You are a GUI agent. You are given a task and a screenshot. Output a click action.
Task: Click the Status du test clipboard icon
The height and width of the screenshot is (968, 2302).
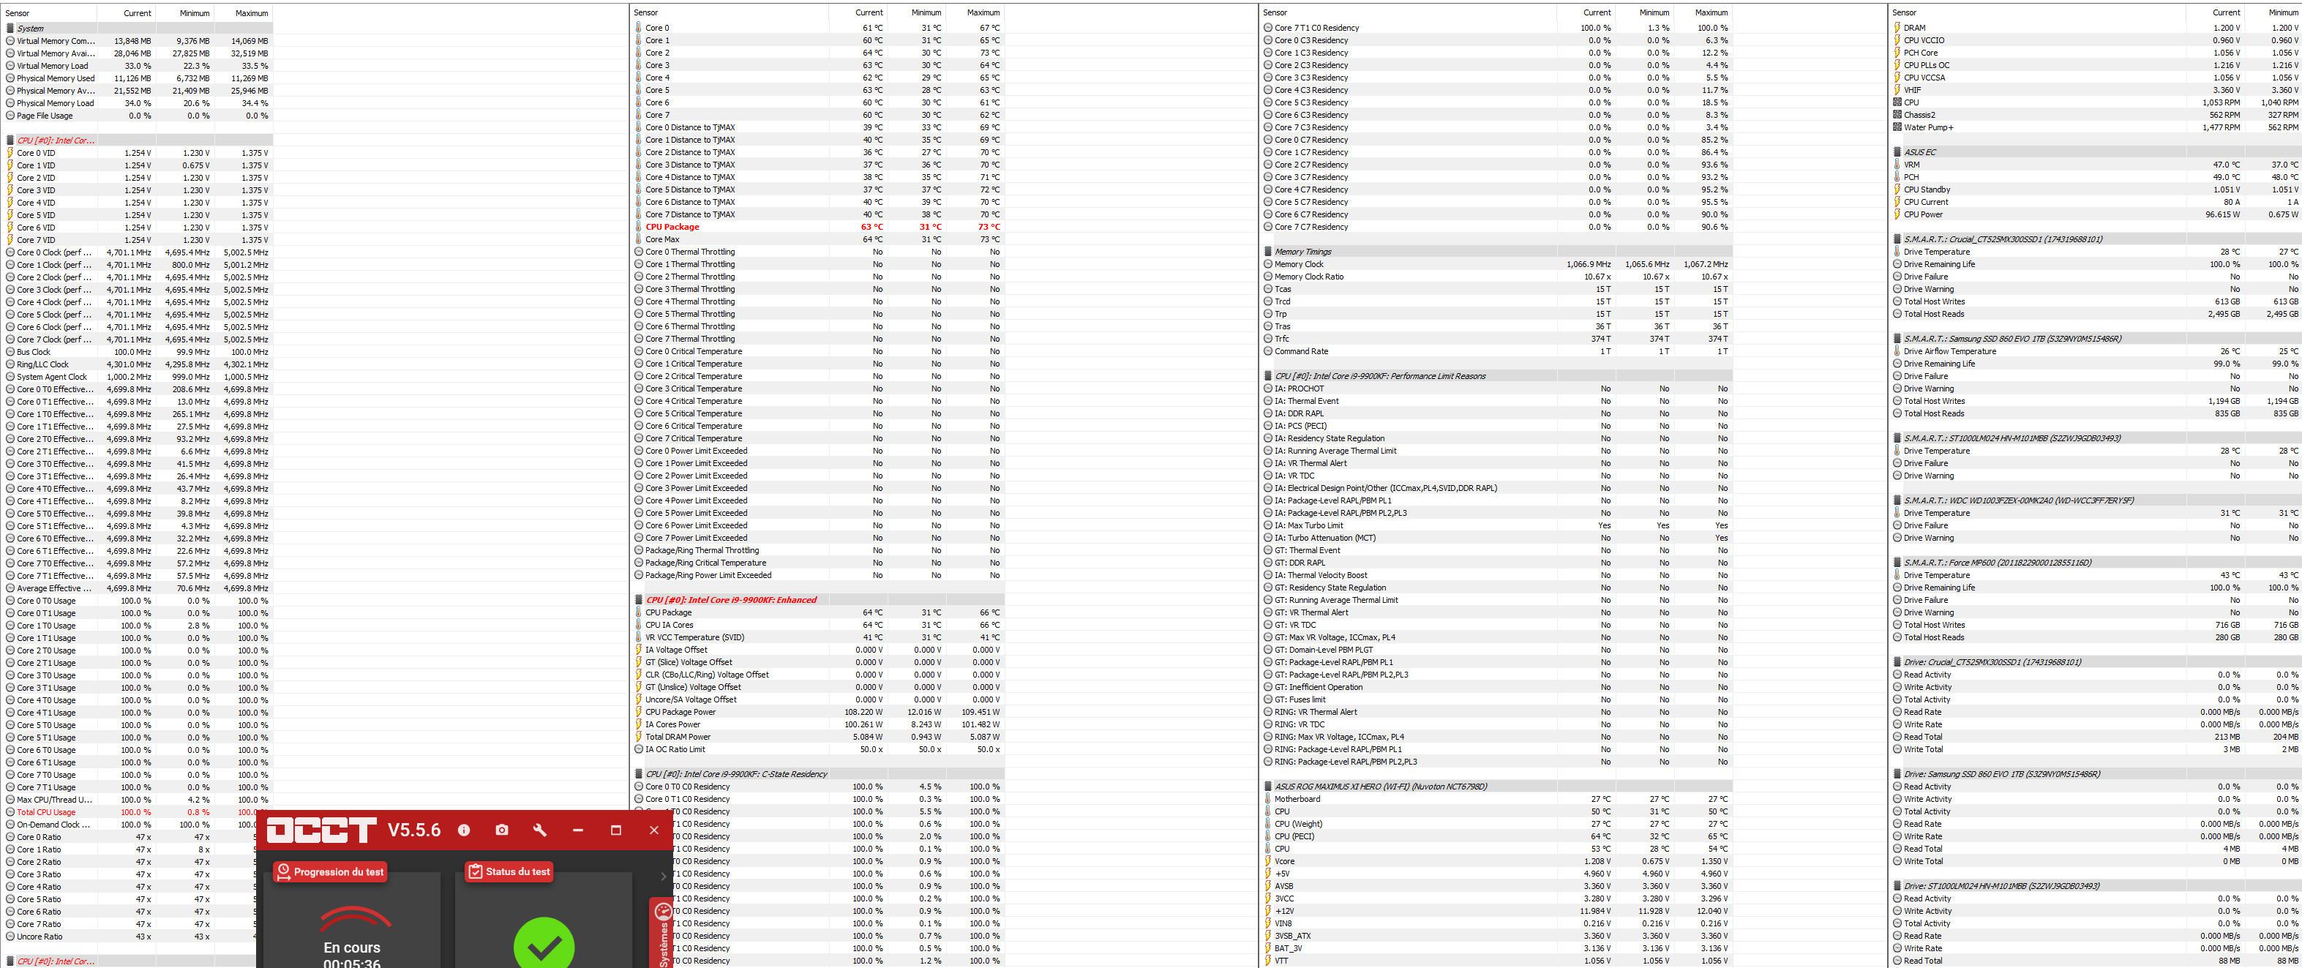pyautogui.click(x=476, y=871)
